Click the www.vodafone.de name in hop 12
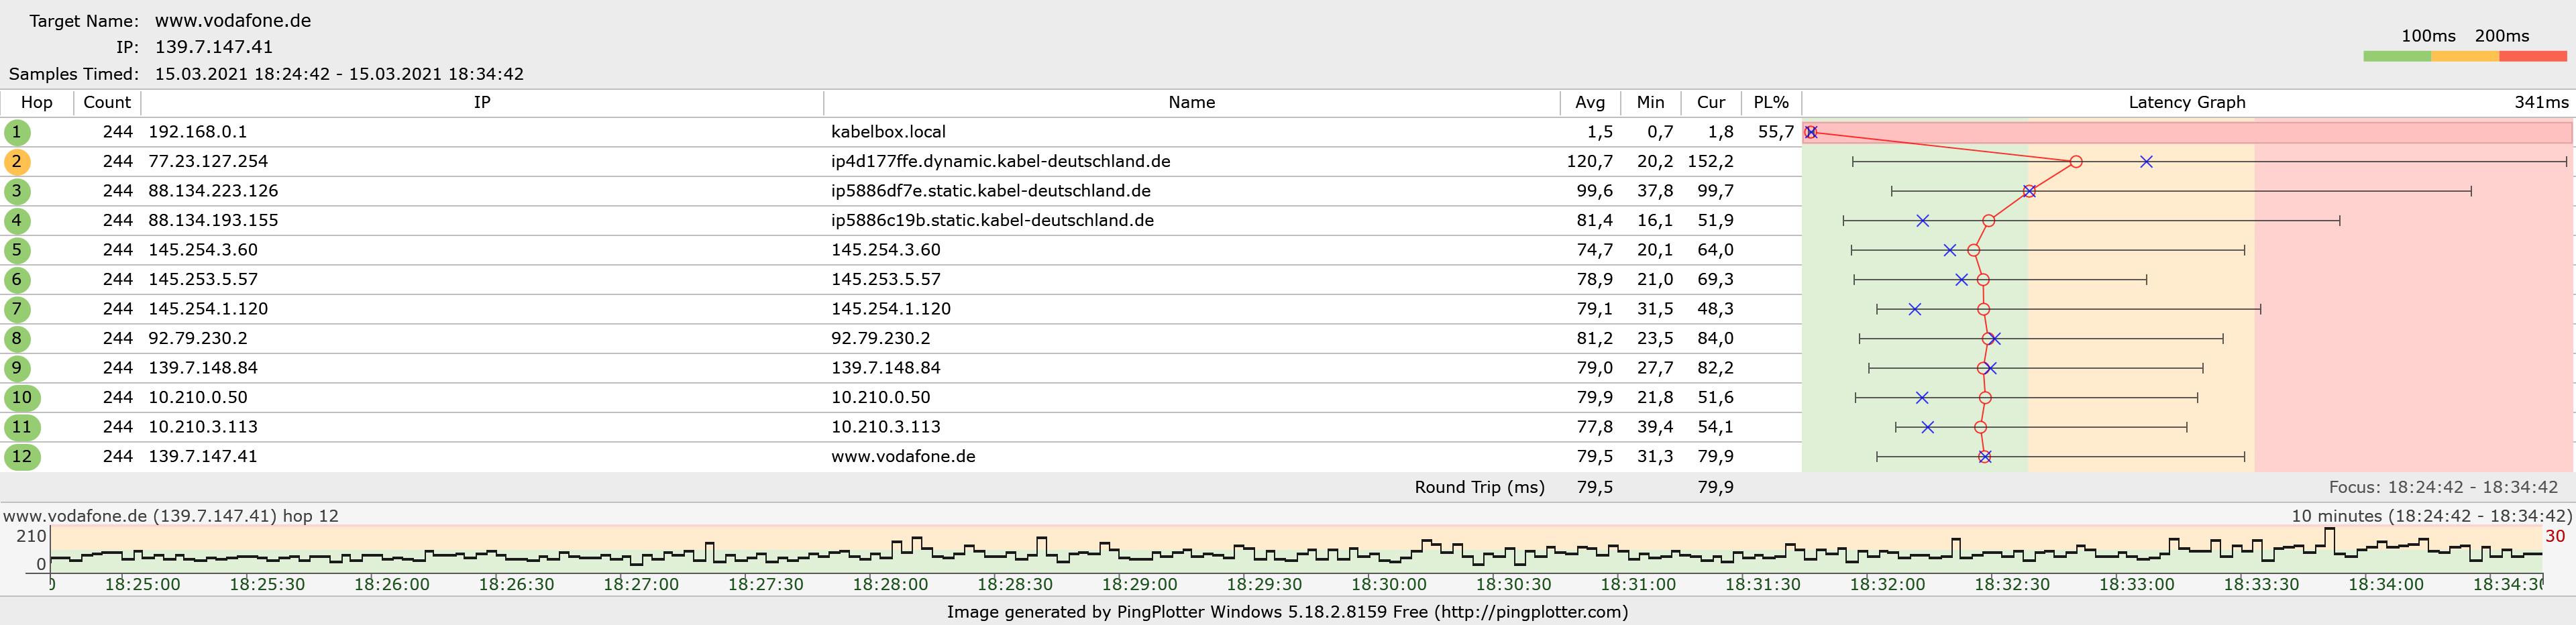This screenshot has width=2576, height=625. click(x=903, y=457)
